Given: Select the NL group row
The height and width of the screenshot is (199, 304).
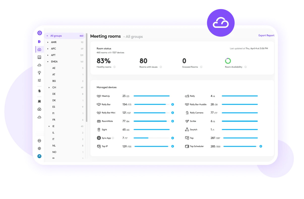Looking at the screenshot, I should click(65, 146).
